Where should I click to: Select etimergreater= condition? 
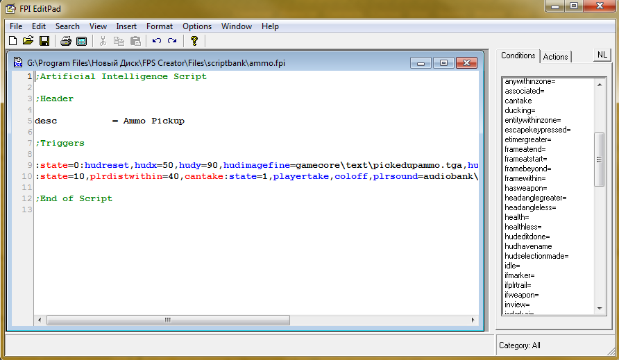(x=528, y=139)
